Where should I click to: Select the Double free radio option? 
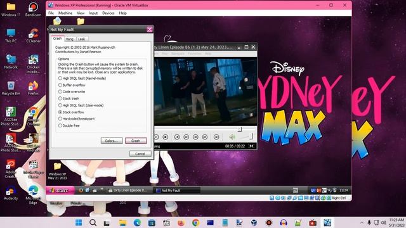[x=69, y=125]
